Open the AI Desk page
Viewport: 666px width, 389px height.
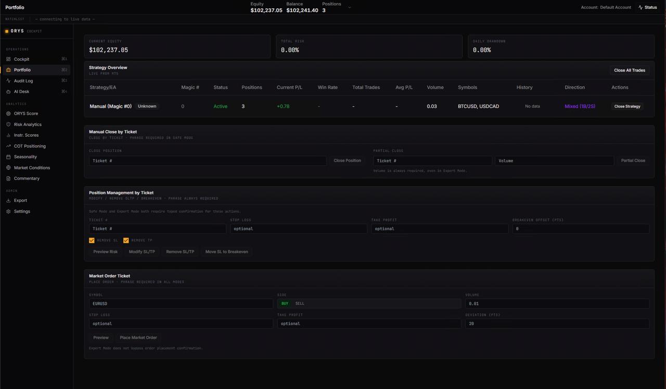point(36,92)
